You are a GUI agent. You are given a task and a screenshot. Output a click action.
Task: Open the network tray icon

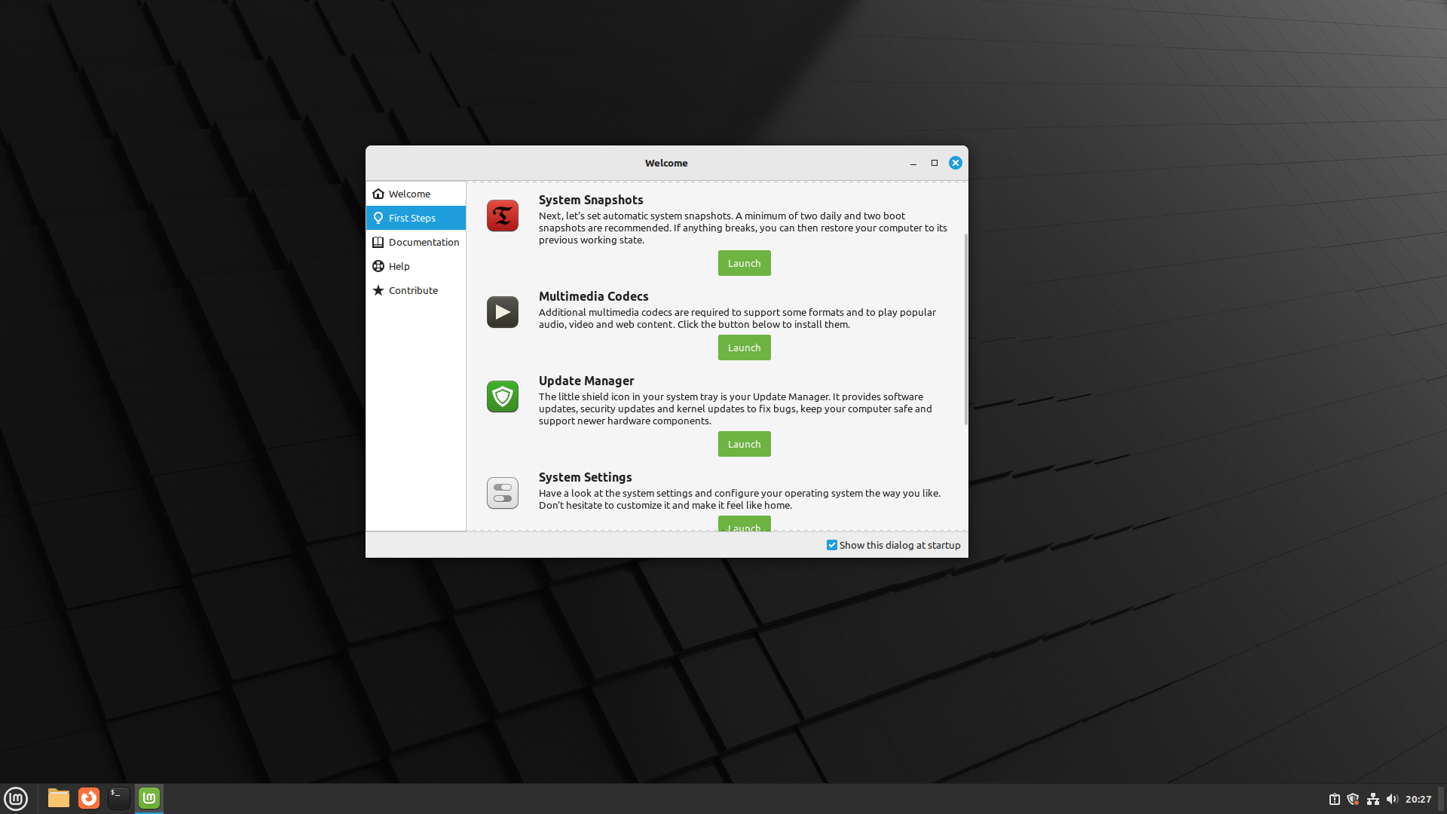click(x=1373, y=799)
